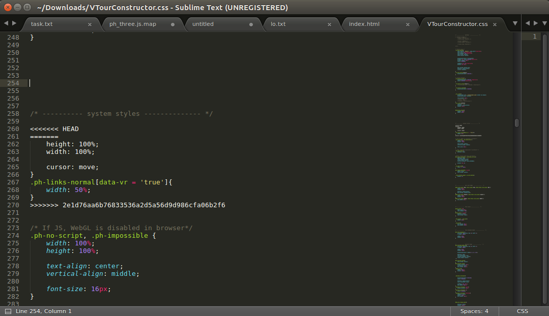Open the CSS syntax selector
Viewport: 549px width, 316px height.
pos(522,311)
